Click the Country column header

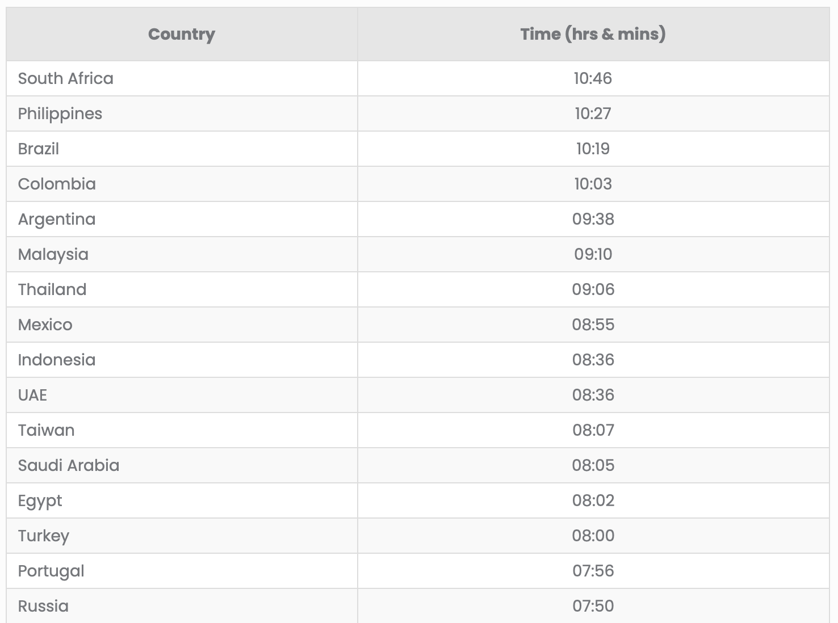click(181, 34)
